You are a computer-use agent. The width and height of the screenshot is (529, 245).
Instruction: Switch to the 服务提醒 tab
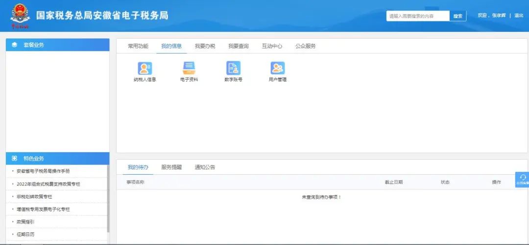(x=171, y=167)
